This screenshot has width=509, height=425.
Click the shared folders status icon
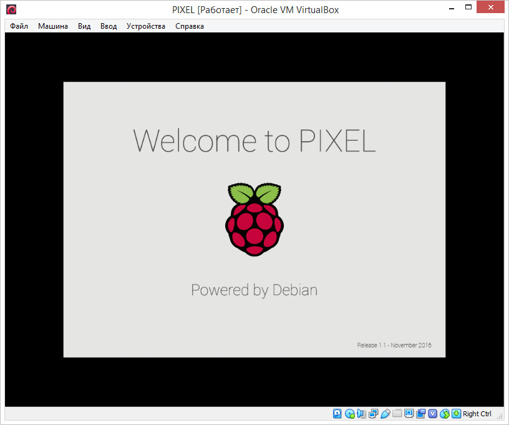397,413
